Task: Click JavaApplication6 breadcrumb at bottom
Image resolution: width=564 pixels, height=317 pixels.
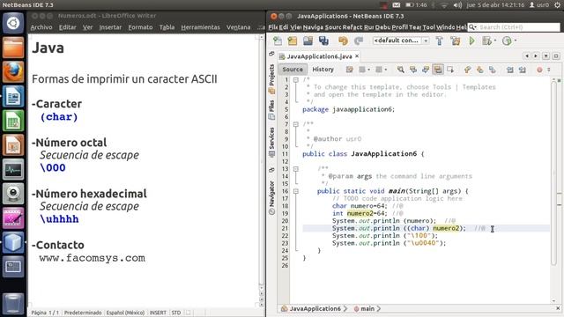Action: (315, 309)
